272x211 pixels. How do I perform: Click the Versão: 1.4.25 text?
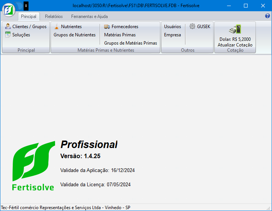[x=80, y=156]
